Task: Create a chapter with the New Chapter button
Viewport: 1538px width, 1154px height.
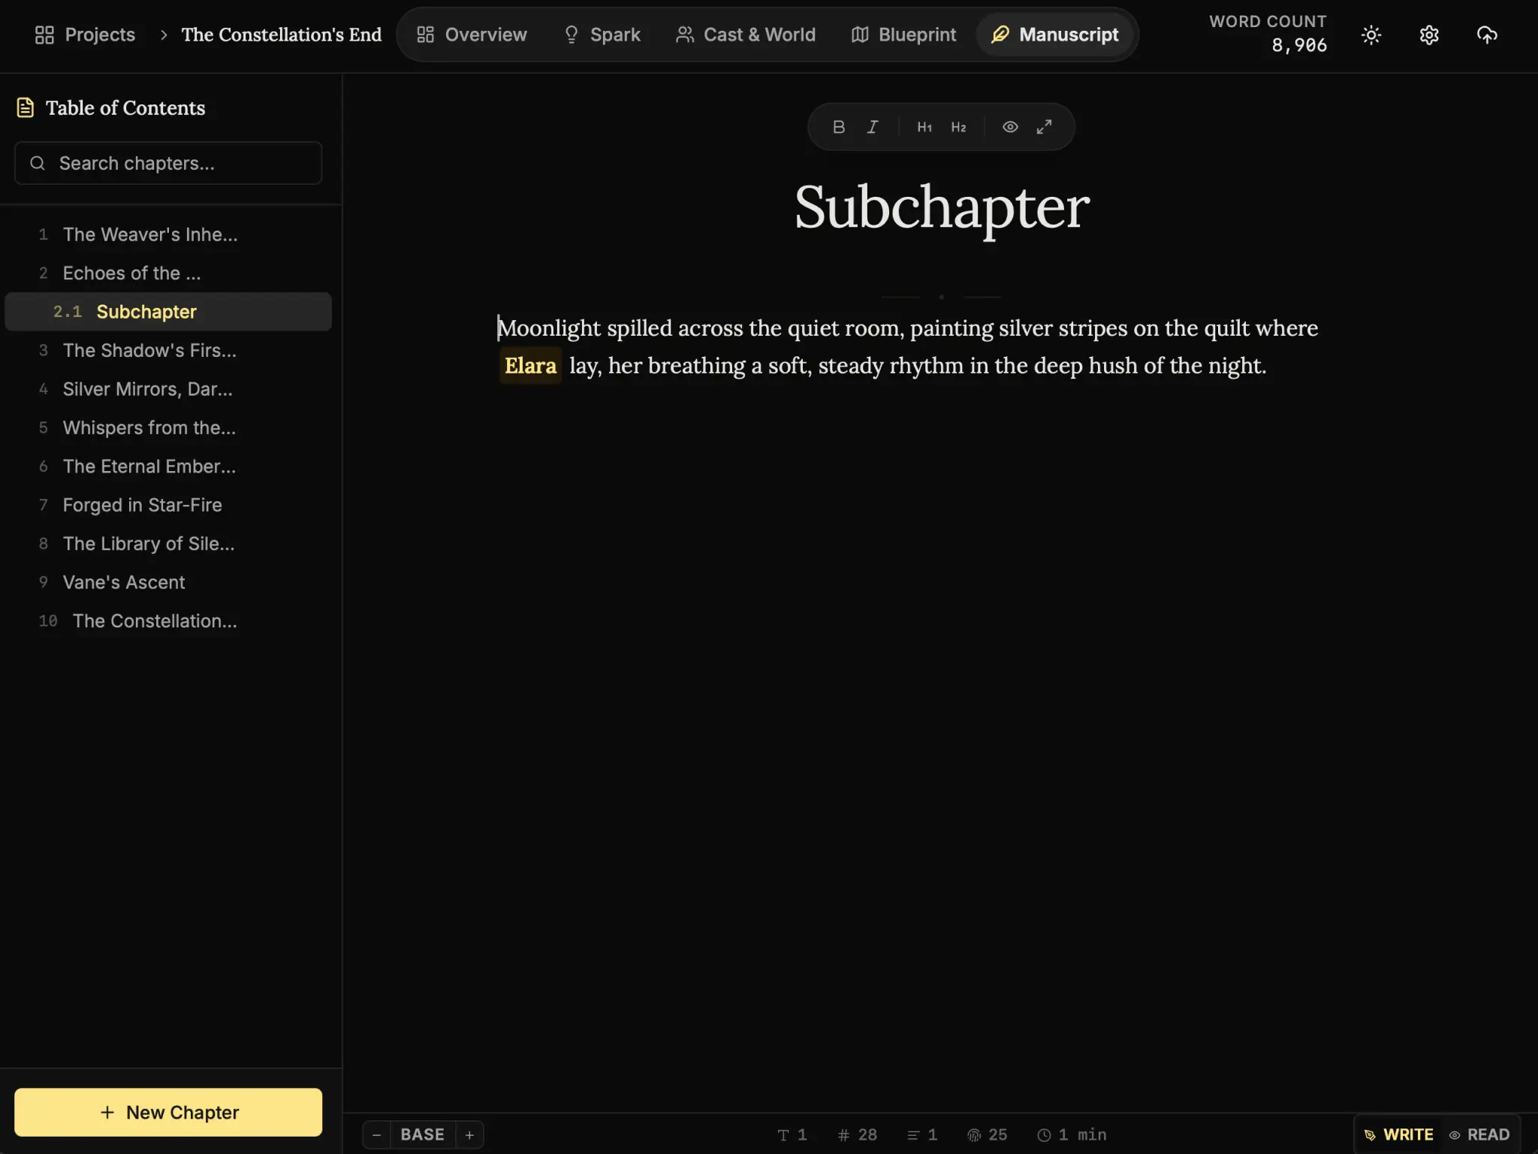Action: tap(167, 1112)
